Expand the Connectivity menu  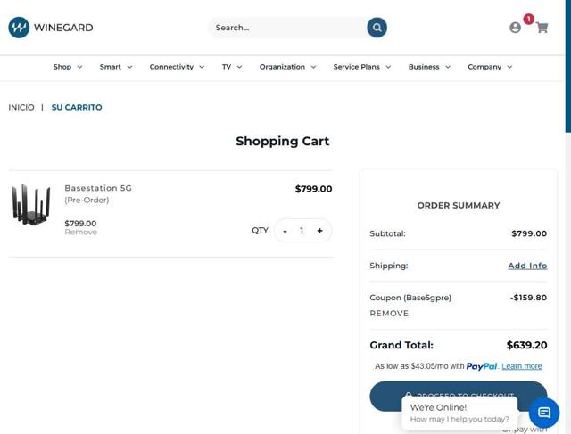click(177, 67)
